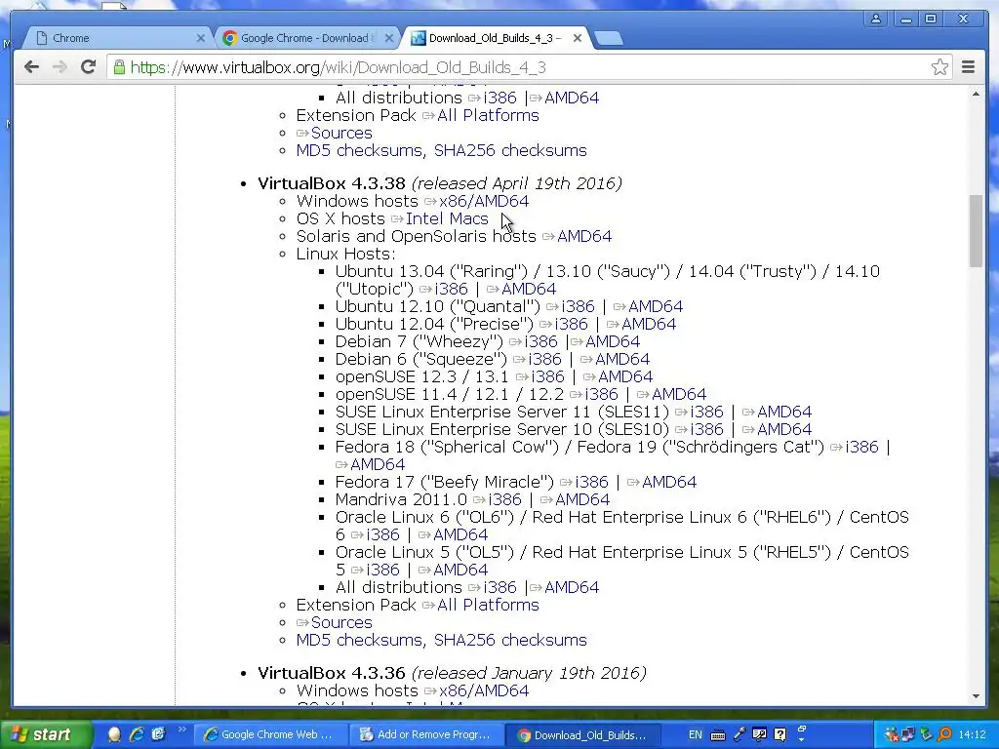Click AMD64 link for SLES10
The image size is (999, 749).
coord(784,429)
